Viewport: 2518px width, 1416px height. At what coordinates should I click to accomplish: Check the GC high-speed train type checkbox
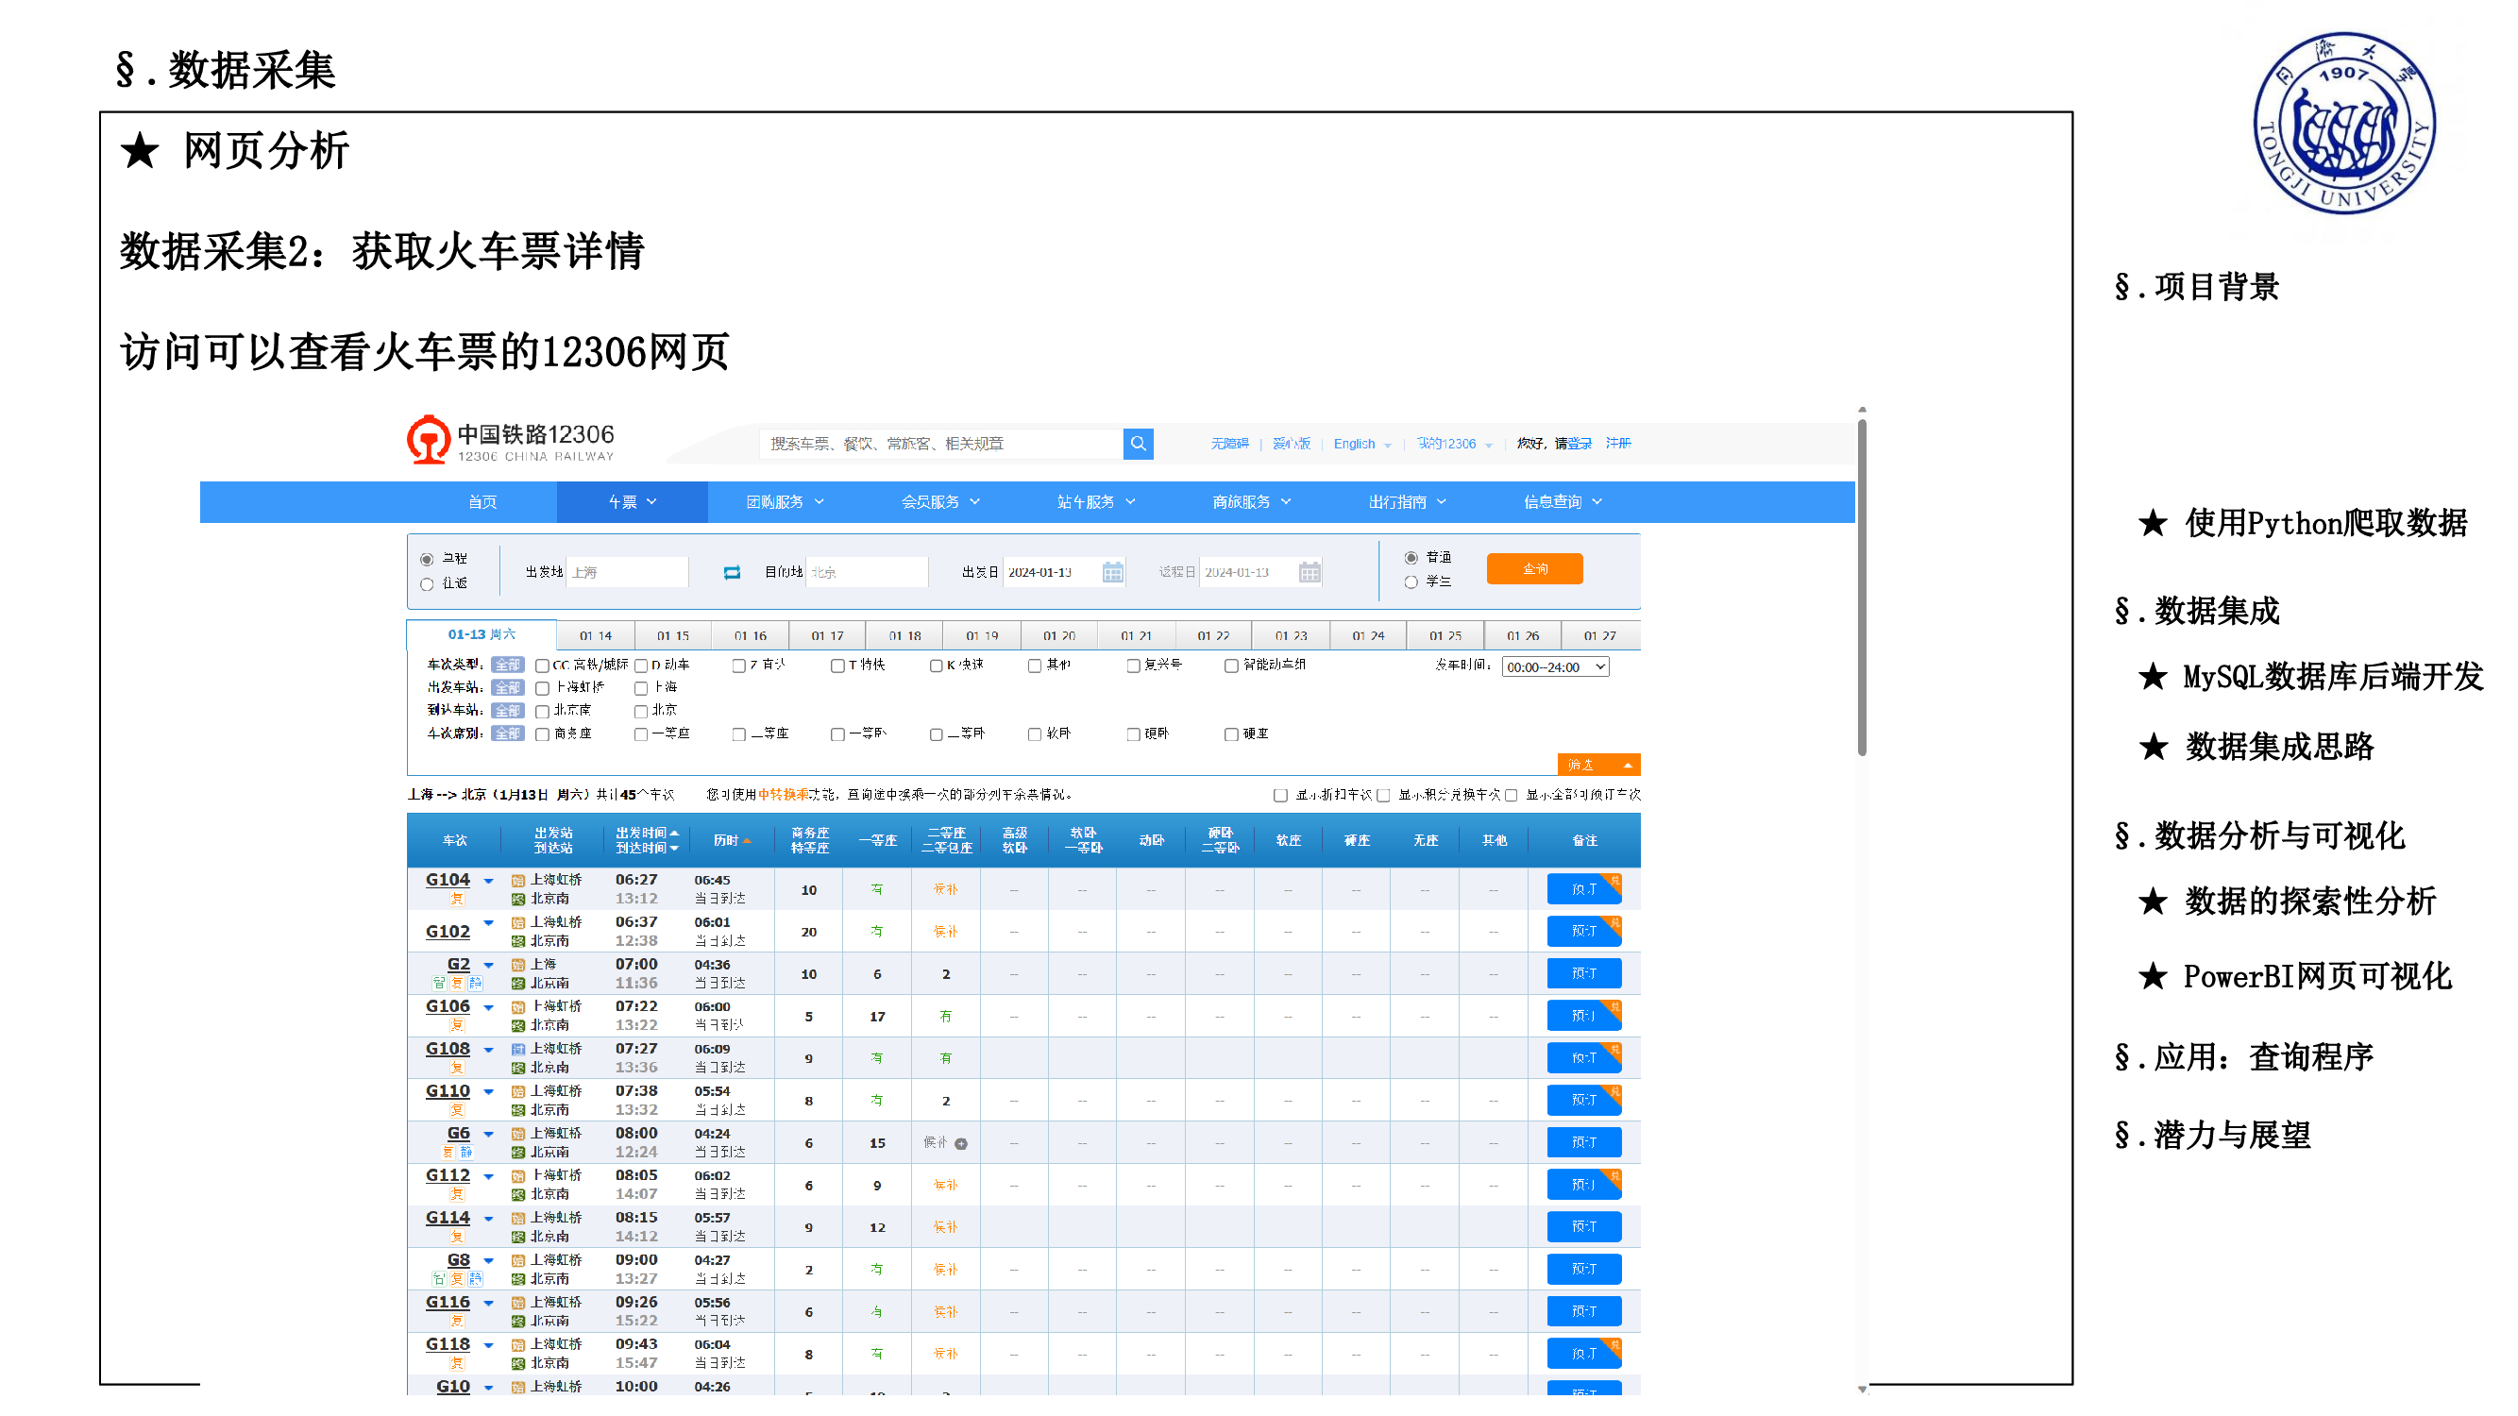point(543,666)
